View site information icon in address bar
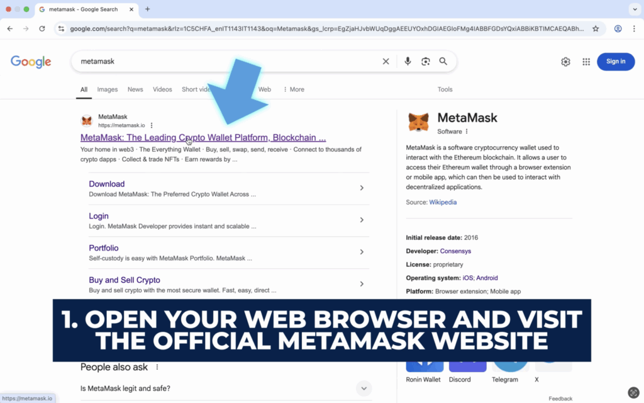 pos(61,29)
